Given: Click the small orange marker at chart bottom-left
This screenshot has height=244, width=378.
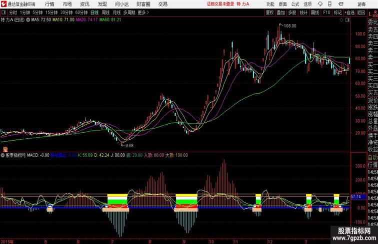Looking at the screenshot, I should coord(5,149).
